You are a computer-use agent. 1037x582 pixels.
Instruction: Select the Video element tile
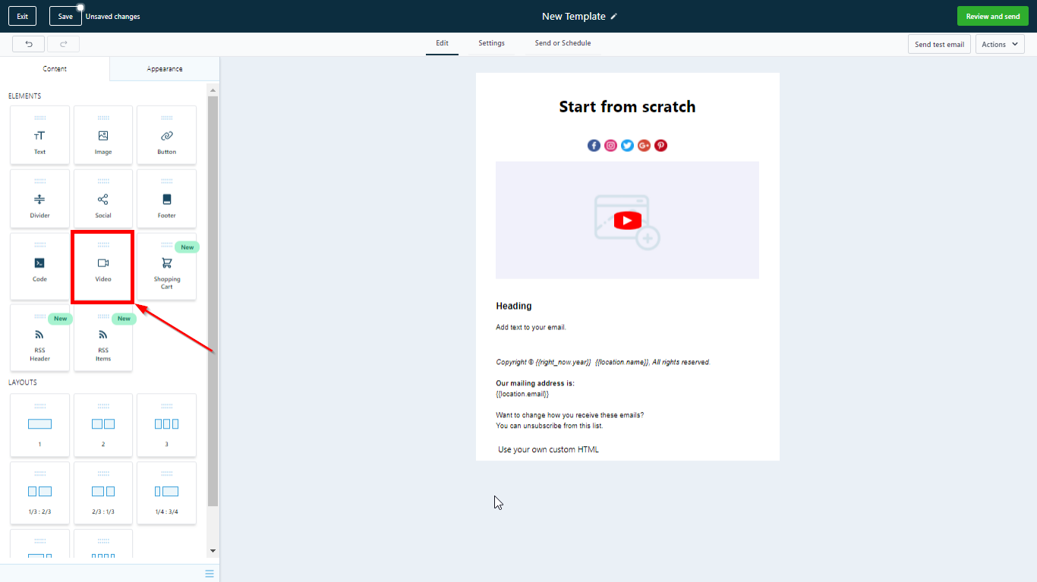tap(103, 267)
